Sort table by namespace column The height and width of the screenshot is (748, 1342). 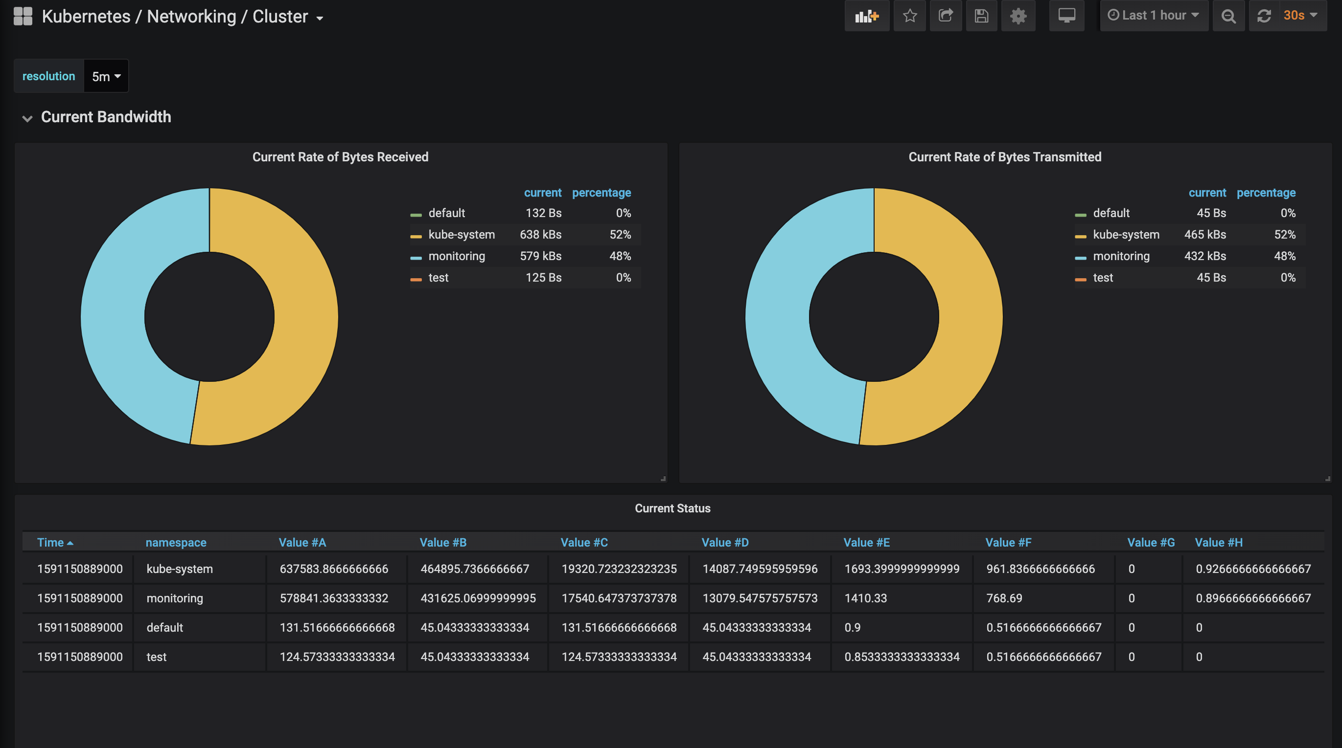point(176,542)
